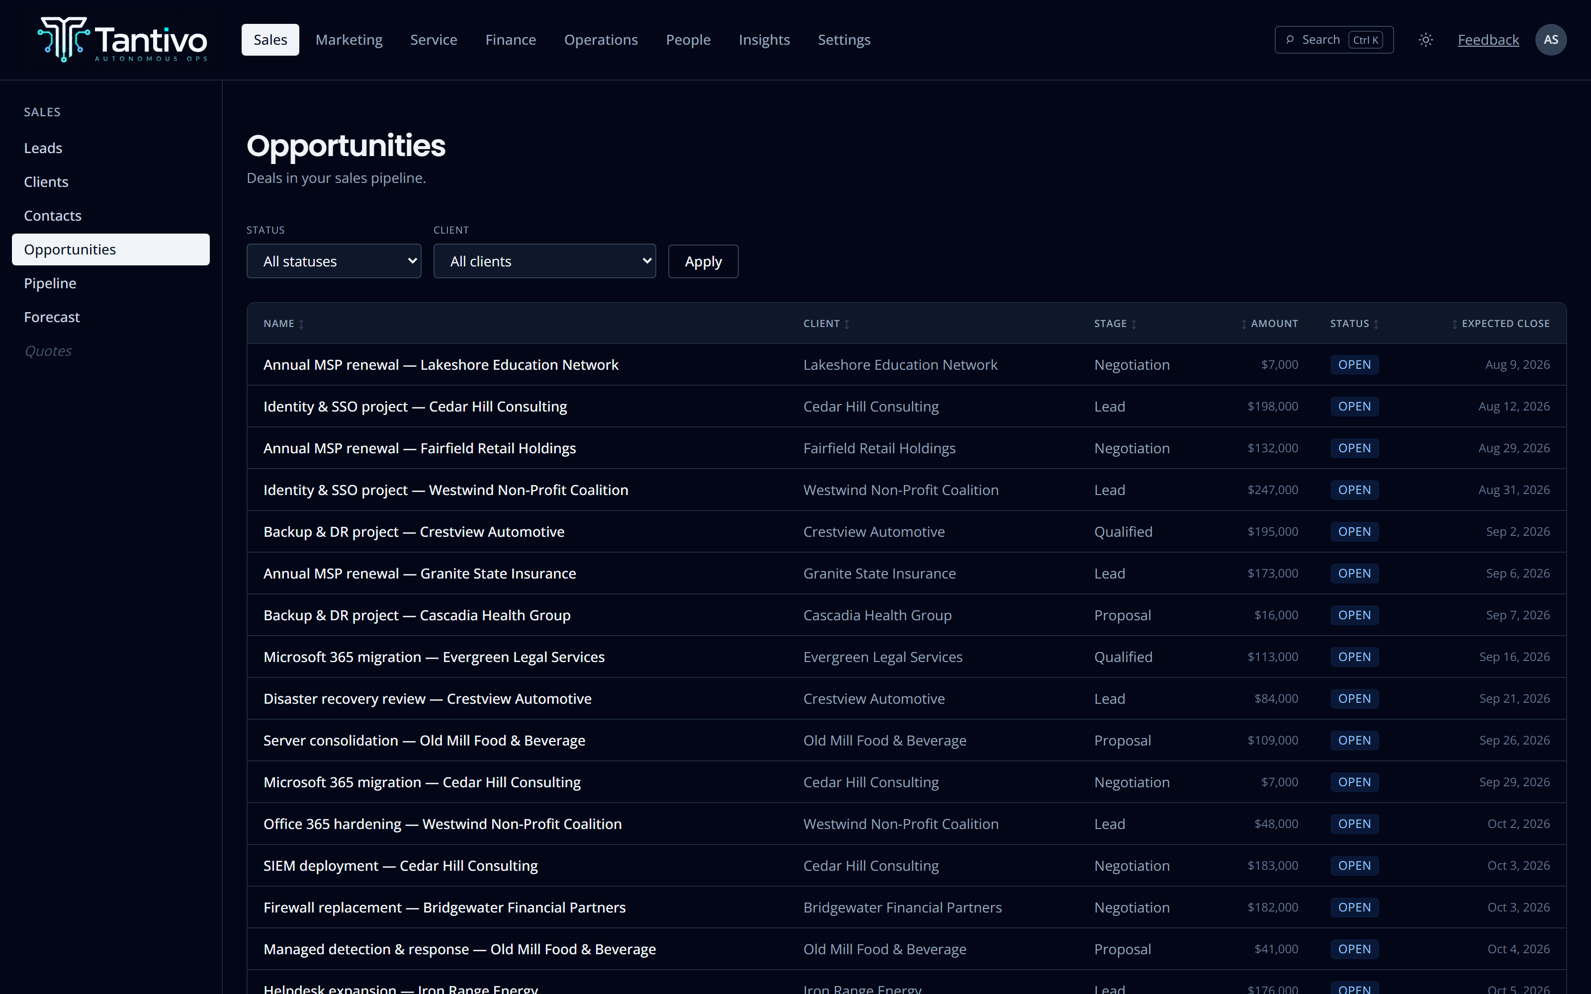This screenshot has height=994, width=1591.
Task: Open Microsoft 365 migration — Cedar Hill Consulting
Action: click(422, 782)
